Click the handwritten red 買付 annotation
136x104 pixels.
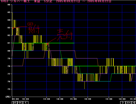pyautogui.click(x=33, y=28)
